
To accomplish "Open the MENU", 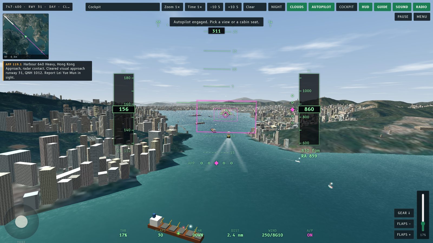I will [x=422, y=16].
